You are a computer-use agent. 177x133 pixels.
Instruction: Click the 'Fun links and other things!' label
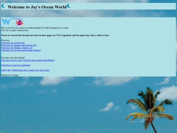pyautogui.click(x=13, y=58)
